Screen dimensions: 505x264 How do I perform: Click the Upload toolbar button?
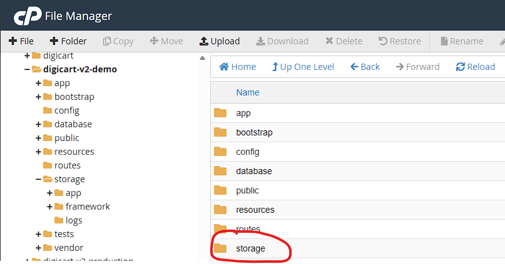pos(219,41)
